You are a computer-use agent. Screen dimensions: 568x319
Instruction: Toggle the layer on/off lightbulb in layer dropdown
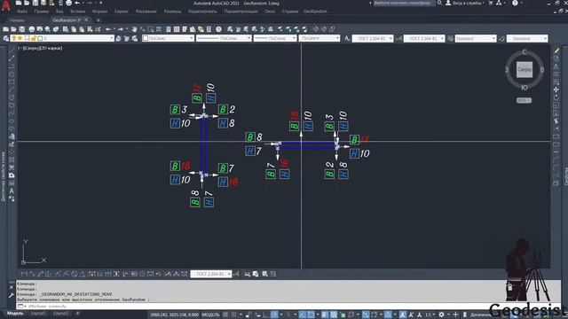(14, 38)
